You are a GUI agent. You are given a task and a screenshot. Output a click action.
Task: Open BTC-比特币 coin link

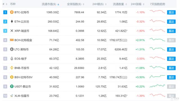[x=22, y=12]
